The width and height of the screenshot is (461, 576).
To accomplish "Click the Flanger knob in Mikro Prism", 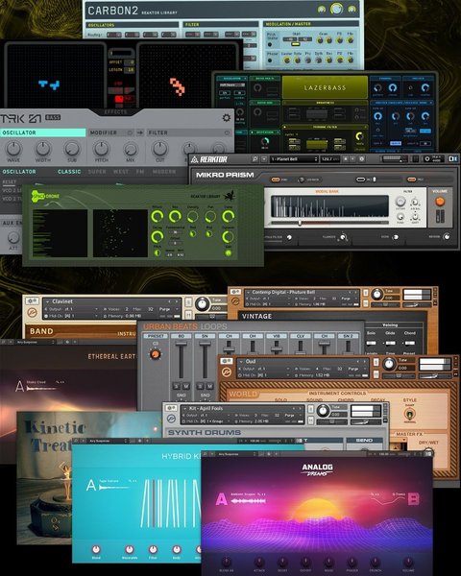I will click(x=343, y=237).
